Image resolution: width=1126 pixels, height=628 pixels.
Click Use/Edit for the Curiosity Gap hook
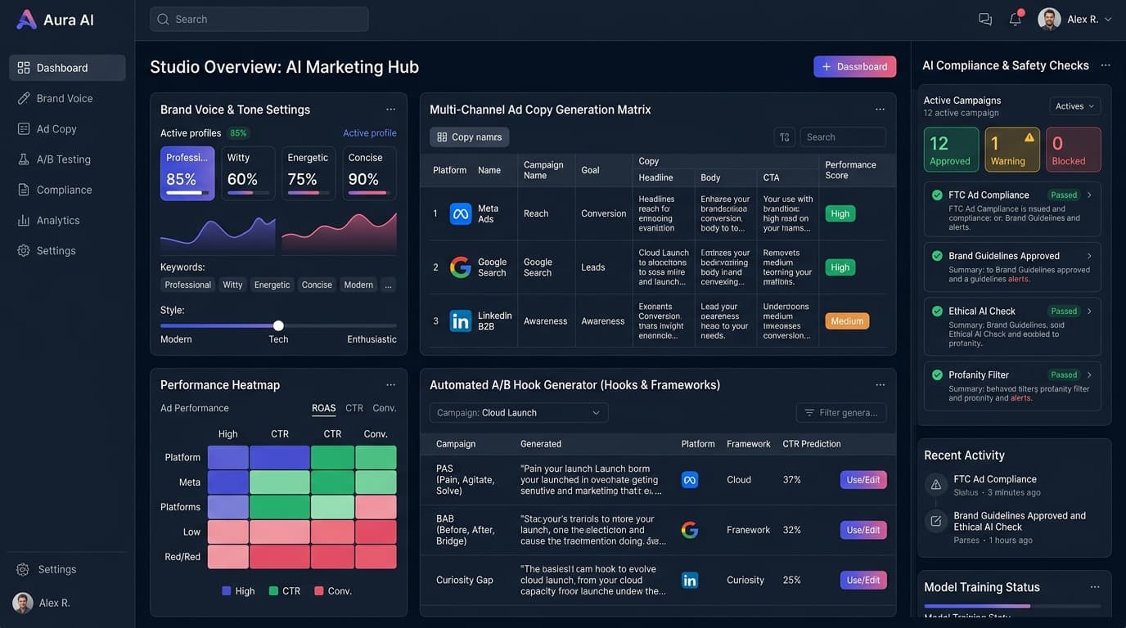click(863, 580)
